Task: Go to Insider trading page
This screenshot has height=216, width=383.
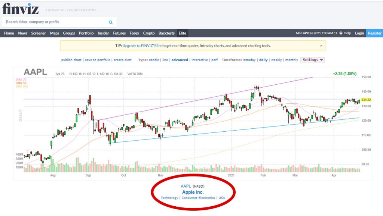Action: coord(103,33)
